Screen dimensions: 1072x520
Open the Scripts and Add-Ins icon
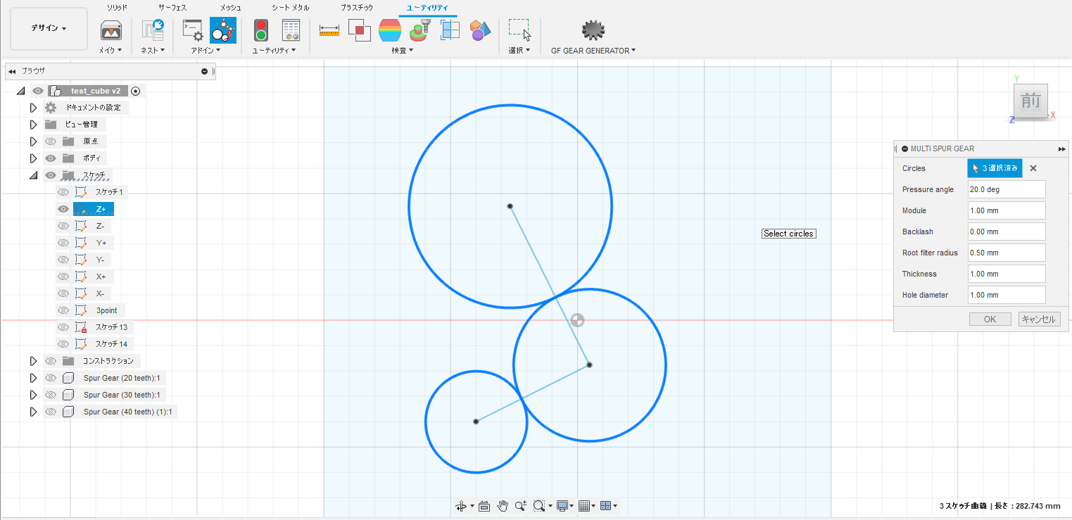point(192,30)
